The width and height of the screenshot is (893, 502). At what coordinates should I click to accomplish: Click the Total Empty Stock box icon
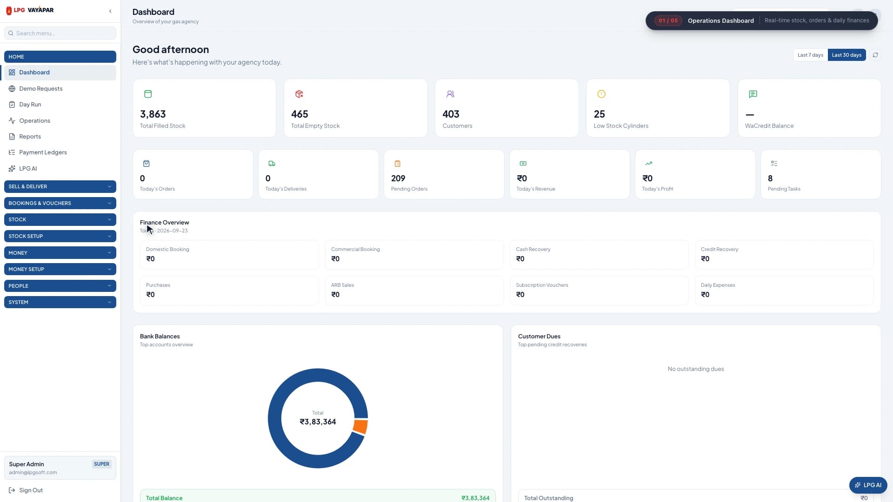299,94
